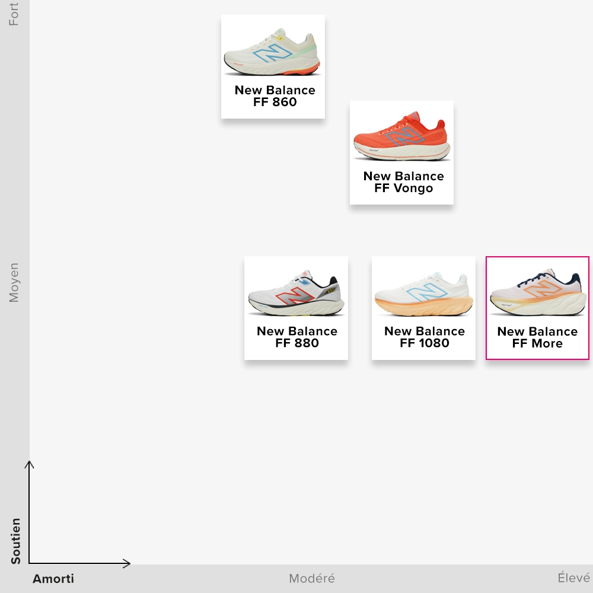Image resolution: width=593 pixels, height=593 pixels.
Task: Open the "New Balance FF Vongo" title text
Action: tap(403, 182)
